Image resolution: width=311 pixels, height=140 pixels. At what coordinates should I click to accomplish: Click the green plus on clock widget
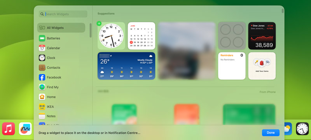click(x=99, y=24)
